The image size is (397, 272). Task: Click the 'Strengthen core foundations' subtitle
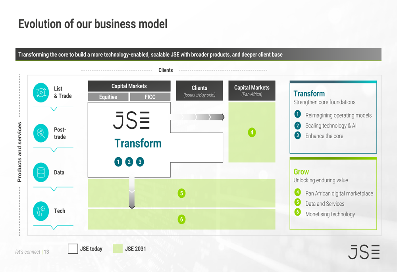click(x=325, y=102)
